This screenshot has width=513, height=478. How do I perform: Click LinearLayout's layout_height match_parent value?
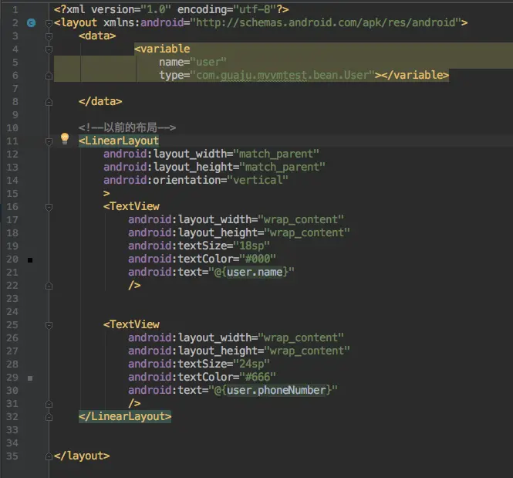click(282, 167)
